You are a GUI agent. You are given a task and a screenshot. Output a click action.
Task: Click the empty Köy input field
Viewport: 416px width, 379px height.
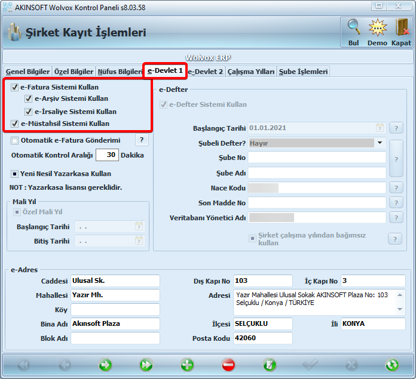[x=115, y=309]
